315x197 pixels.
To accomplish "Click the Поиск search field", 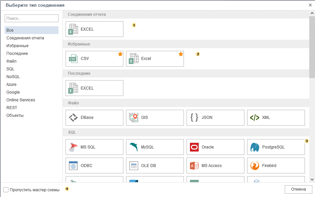I will (x=32, y=19).
